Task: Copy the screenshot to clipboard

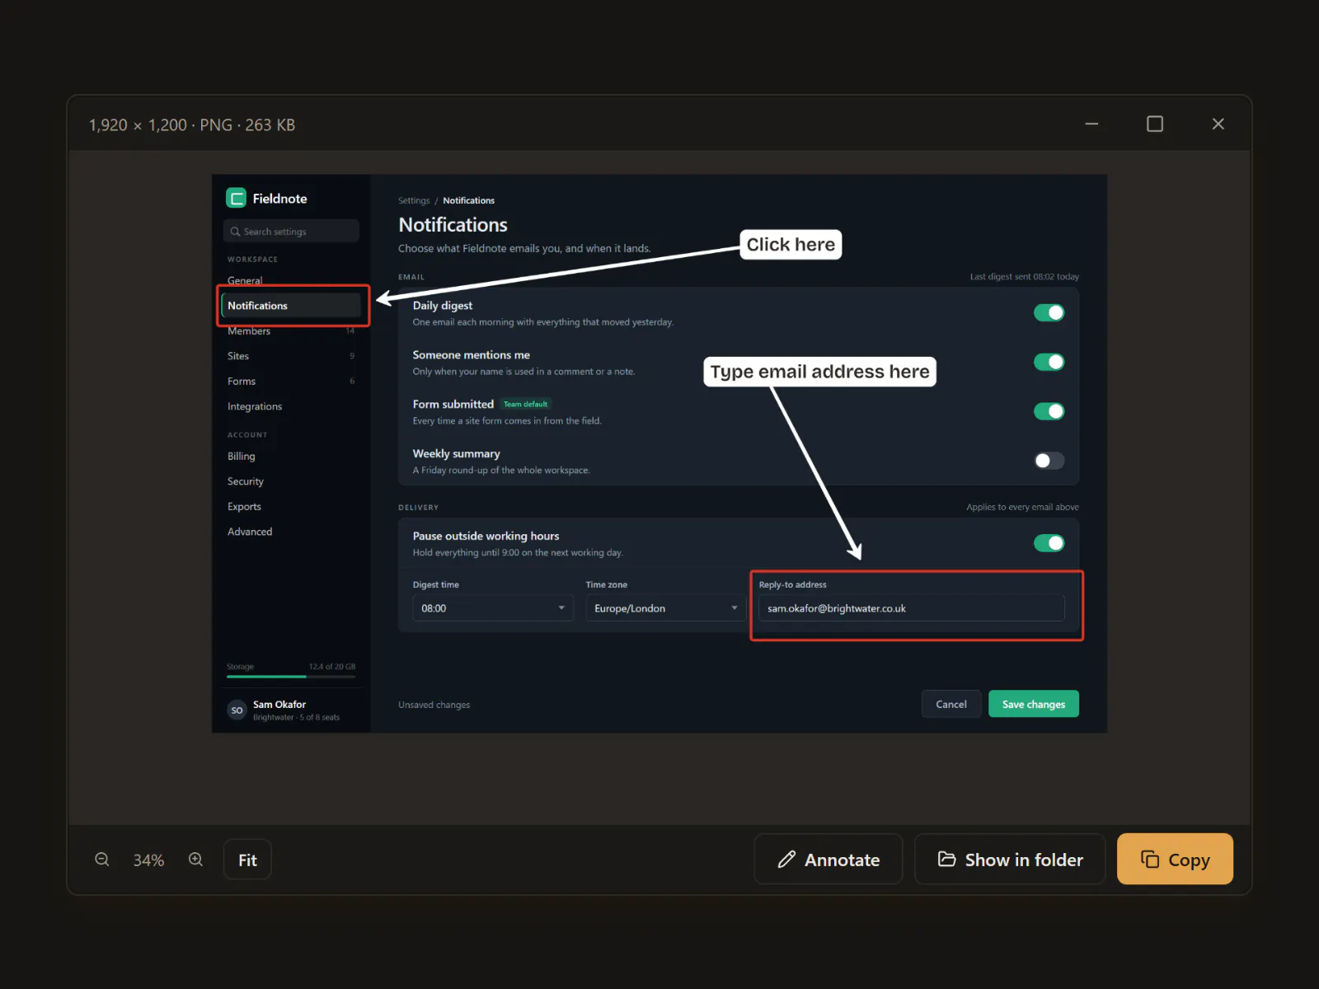Action: 1175,860
